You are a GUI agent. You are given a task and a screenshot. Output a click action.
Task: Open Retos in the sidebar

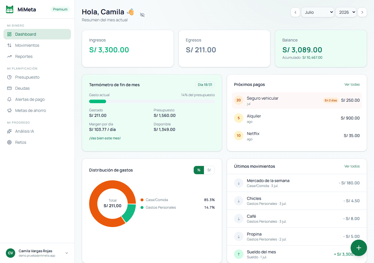(x=37, y=142)
